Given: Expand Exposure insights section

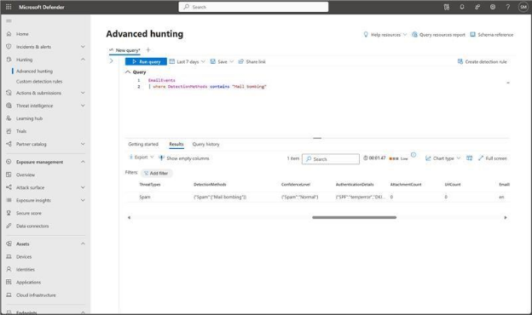Looking at the screenshot, I should 83,200.
